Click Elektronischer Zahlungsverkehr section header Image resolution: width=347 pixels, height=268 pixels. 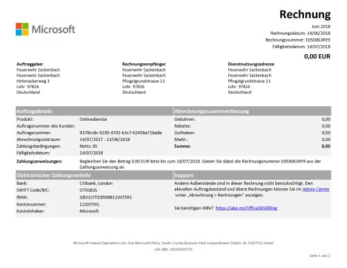point(94,175)
